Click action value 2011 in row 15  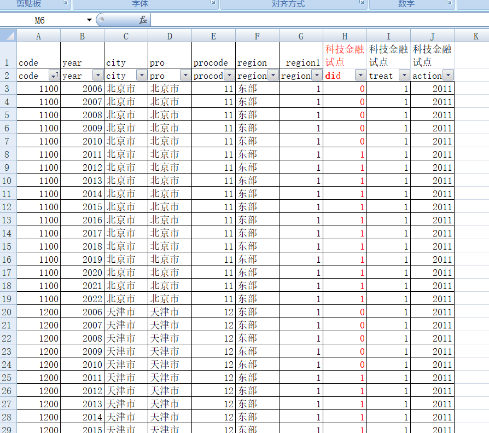(432, 246)
